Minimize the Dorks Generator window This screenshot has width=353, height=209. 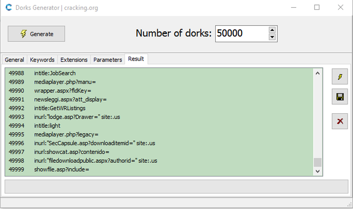[293, 8]
